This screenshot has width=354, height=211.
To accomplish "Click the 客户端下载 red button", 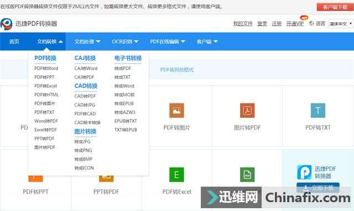I will point(335,7).
